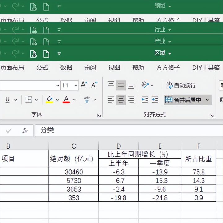Select cell 绝对额（亿元）
The height and width of the screenshot is (223, 223).
[x=73, y=159]
